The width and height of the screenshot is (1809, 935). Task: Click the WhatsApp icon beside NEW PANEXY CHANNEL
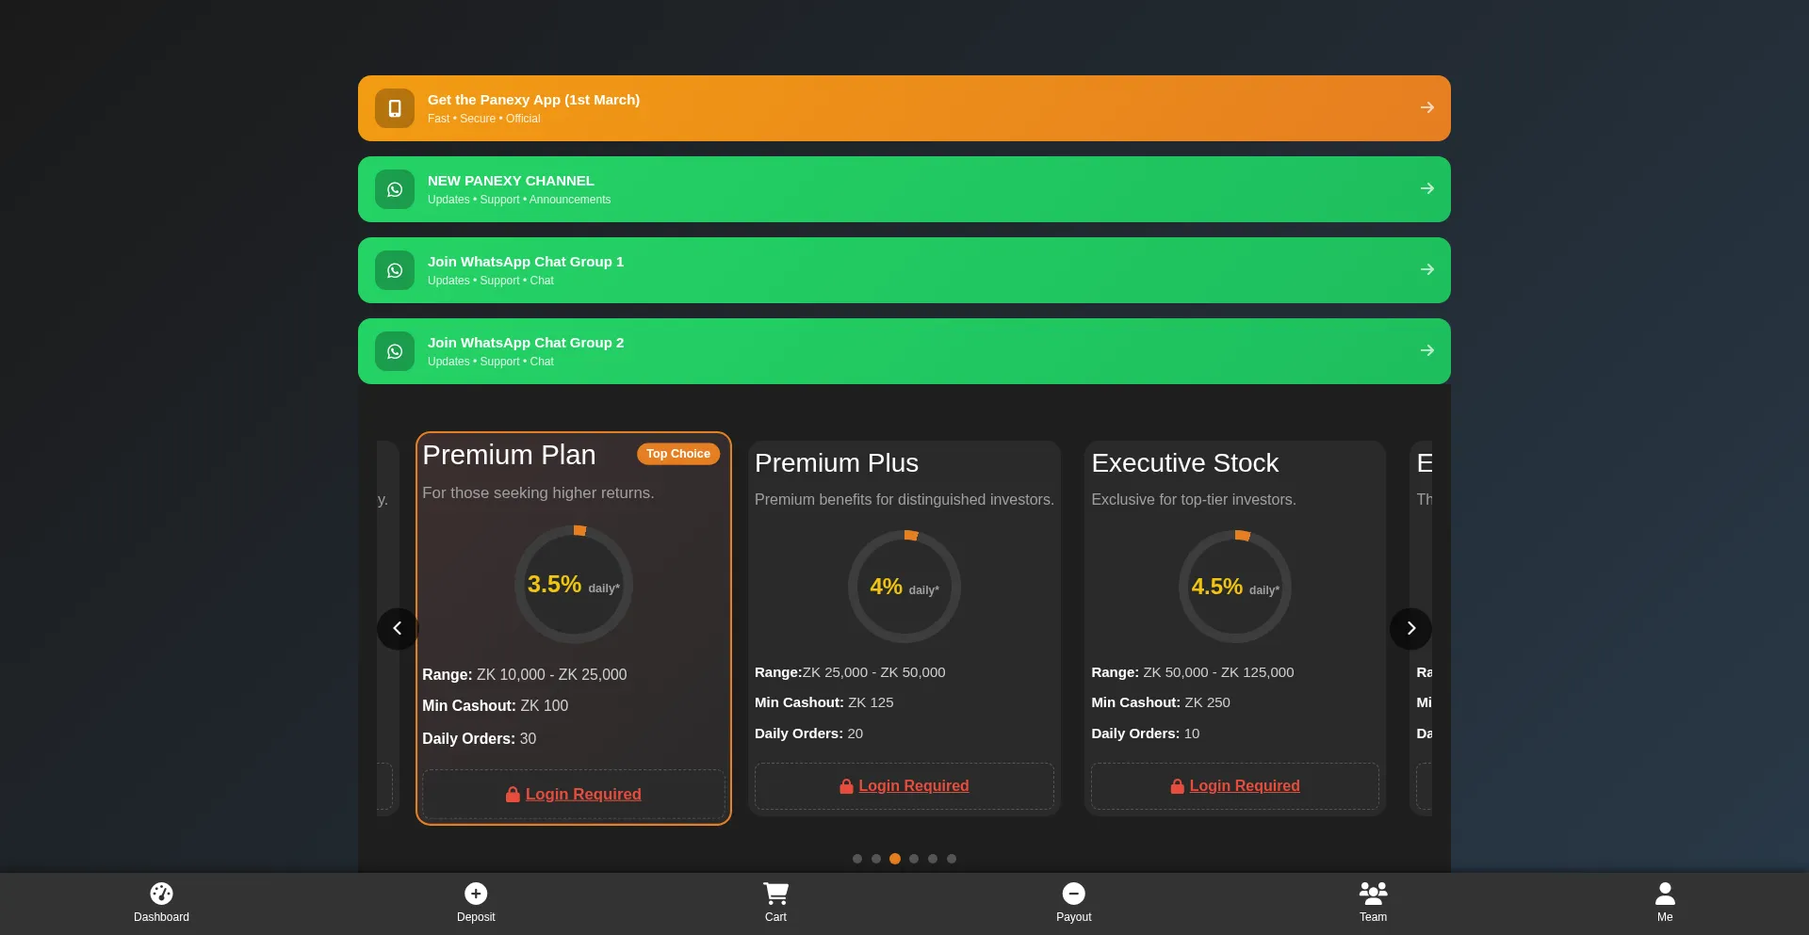pos(395,189)
